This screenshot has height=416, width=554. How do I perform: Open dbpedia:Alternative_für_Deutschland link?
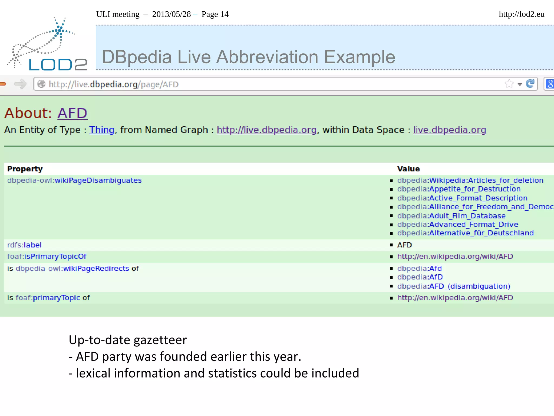tap(465, 233)
